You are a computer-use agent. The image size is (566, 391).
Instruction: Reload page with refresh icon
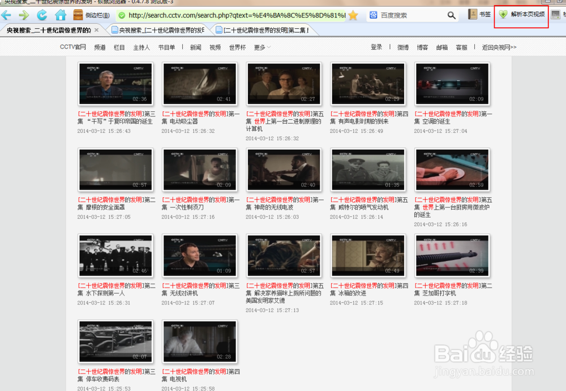pos(42,15)
